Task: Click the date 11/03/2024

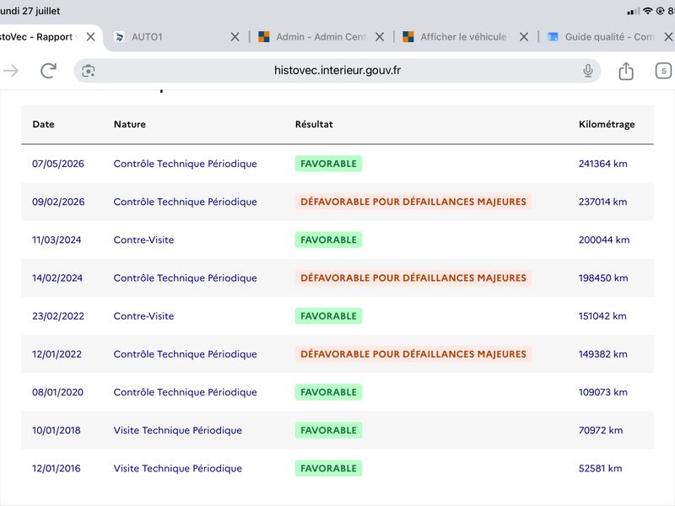Action: pos(57,240)
